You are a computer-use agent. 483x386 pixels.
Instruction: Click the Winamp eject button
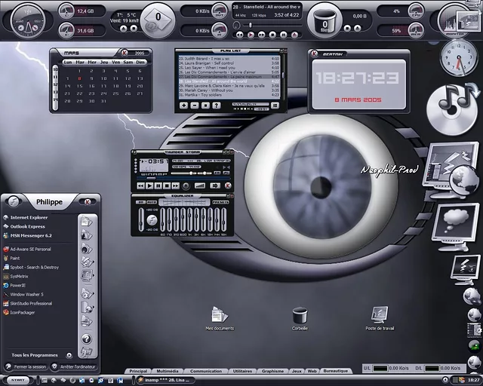(186, 185)
